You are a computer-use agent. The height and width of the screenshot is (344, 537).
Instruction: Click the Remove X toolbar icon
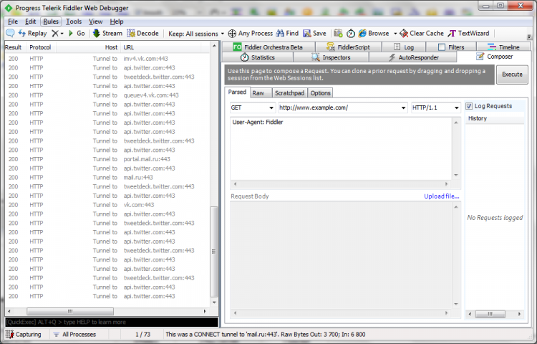coord(55,33)
